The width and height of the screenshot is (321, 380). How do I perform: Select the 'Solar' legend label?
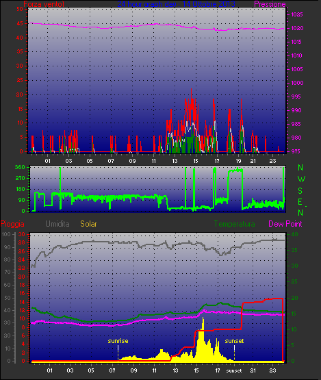[88, 224]
